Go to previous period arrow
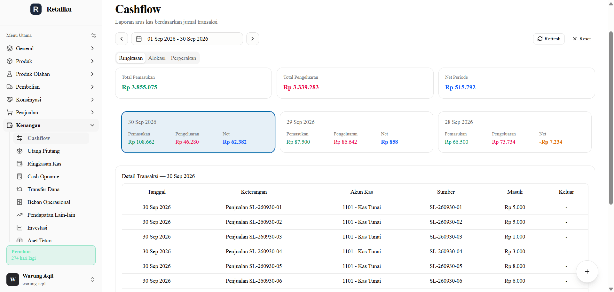The width and height of the screenshot is (614, 292). [122, 39]
